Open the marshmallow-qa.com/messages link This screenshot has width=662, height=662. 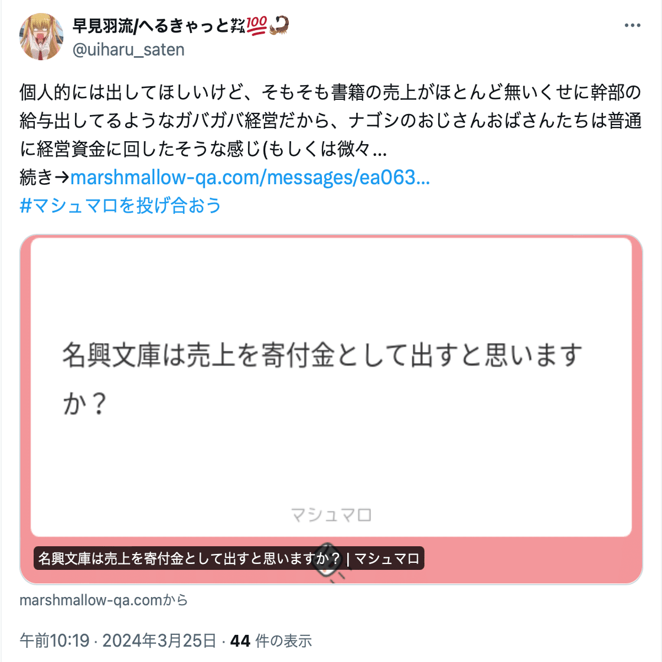coord(250,177)
